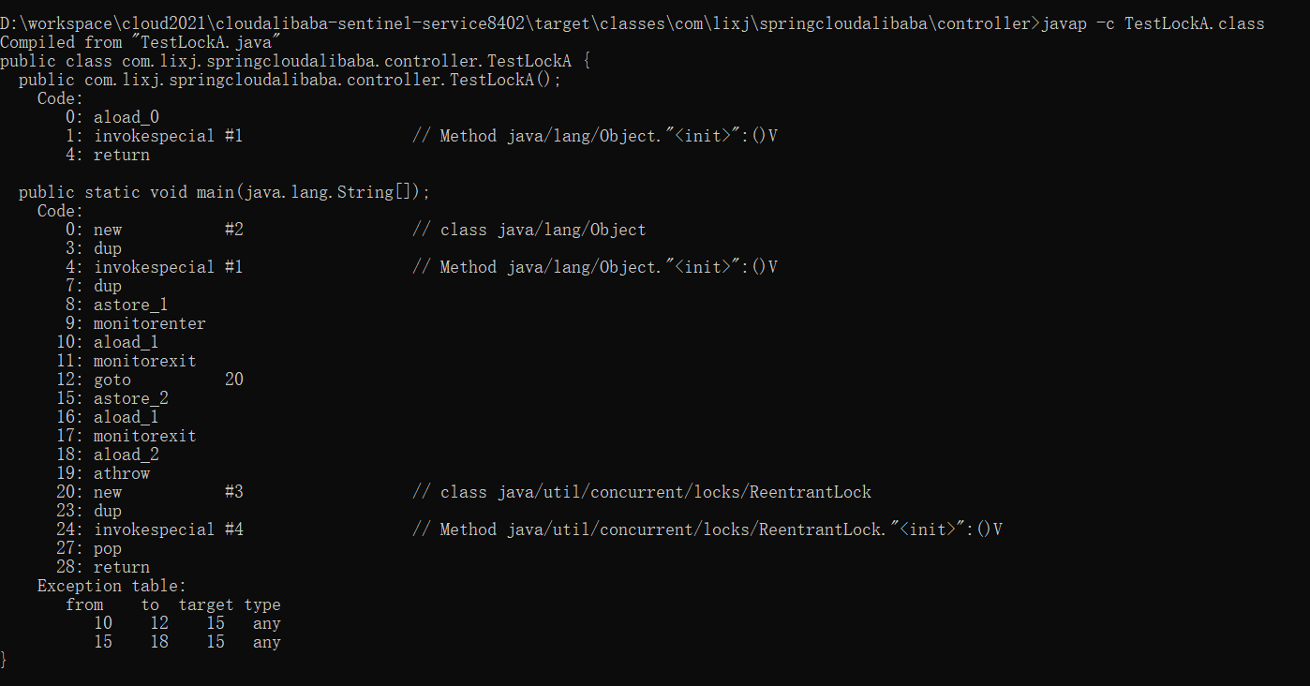The width and height of the screenshot is (1310, 686).
Task: Click the athrow instruction
Action: pos(121,473)
